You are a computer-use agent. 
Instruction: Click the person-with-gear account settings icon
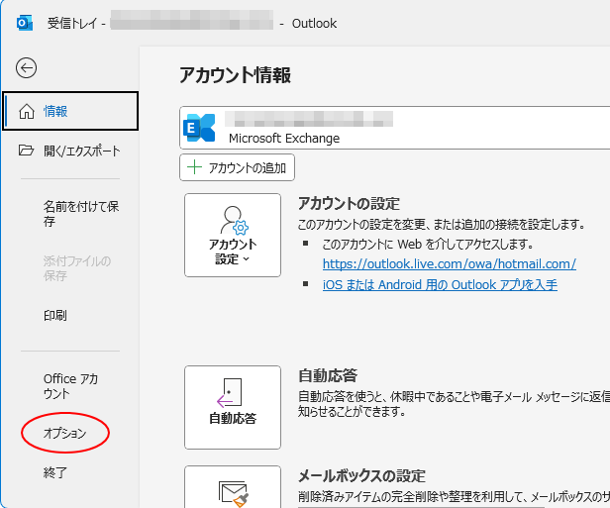pos(234,221)
